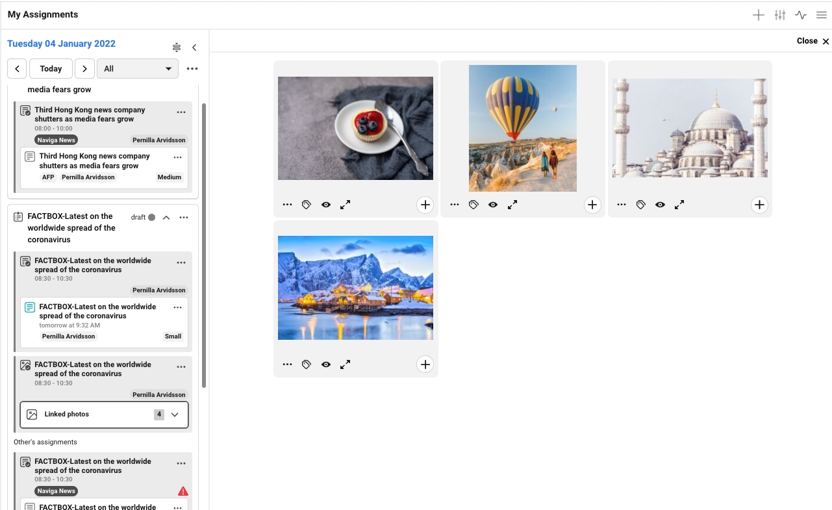Image resolution: width=832 pixels, height=510 pixels.
Task: Collapse the FACTBOX draft planning item
Action: click(x=166, y=218)
